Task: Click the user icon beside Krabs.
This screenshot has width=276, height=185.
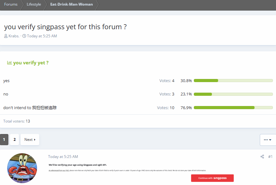Action: [6, 36]
